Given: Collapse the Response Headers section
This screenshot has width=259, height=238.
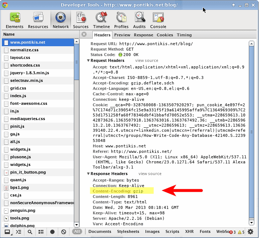Looking at the screenshot, I should point(88,174).
